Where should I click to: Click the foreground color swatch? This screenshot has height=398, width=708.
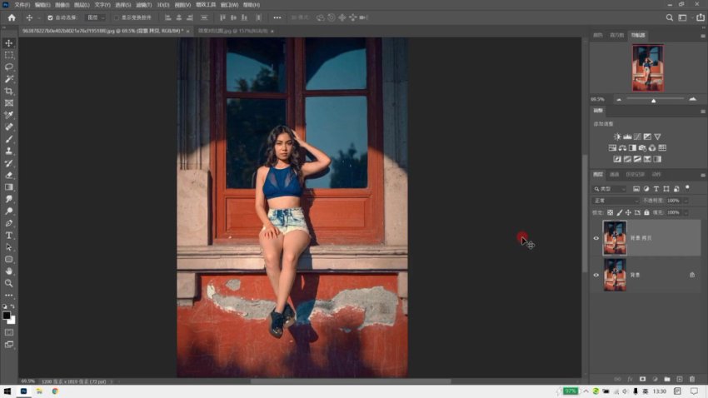7,316
